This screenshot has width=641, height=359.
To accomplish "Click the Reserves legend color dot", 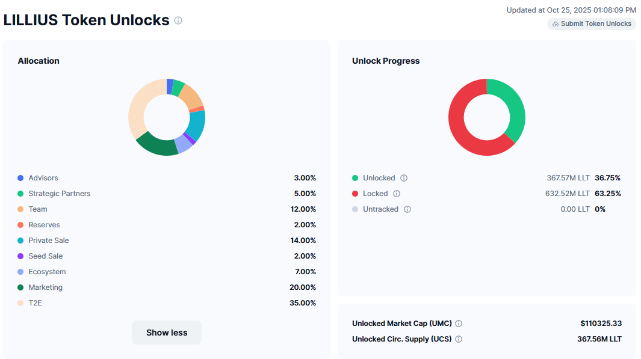I will [x=20, y=225].
